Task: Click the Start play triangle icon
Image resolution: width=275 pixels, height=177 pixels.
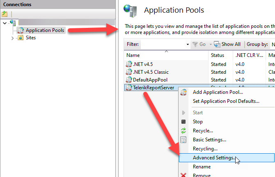Action: pyautogui.click(x=183, y=113)
